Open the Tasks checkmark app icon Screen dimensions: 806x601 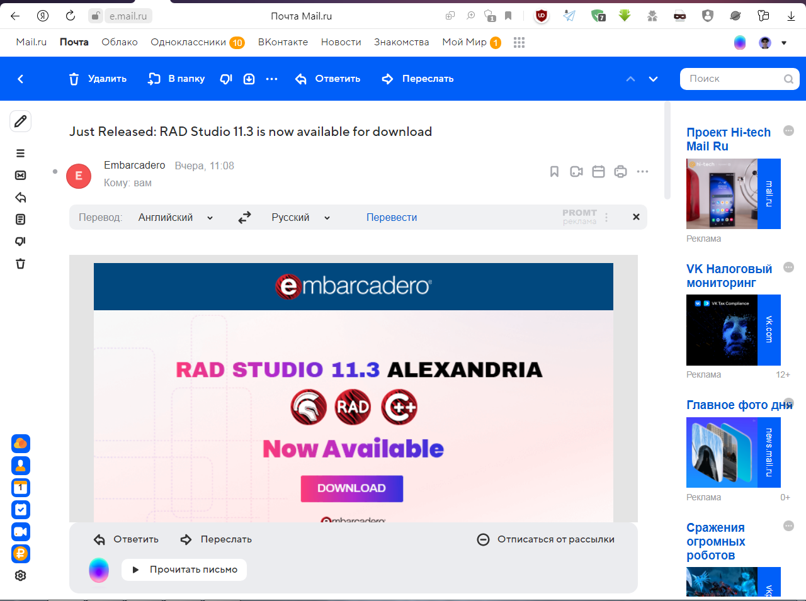pyautogui.click(x=21, y=510)
